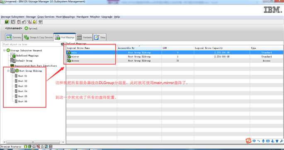Click the green Optimal status icon
Image resolution: width=284 pixels, height=150 pixels.
pyautogui.click(x=26, y=29)
